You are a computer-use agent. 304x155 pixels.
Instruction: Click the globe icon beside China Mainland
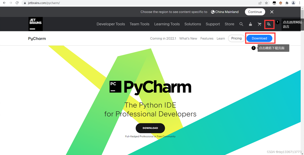coord(213,12)
